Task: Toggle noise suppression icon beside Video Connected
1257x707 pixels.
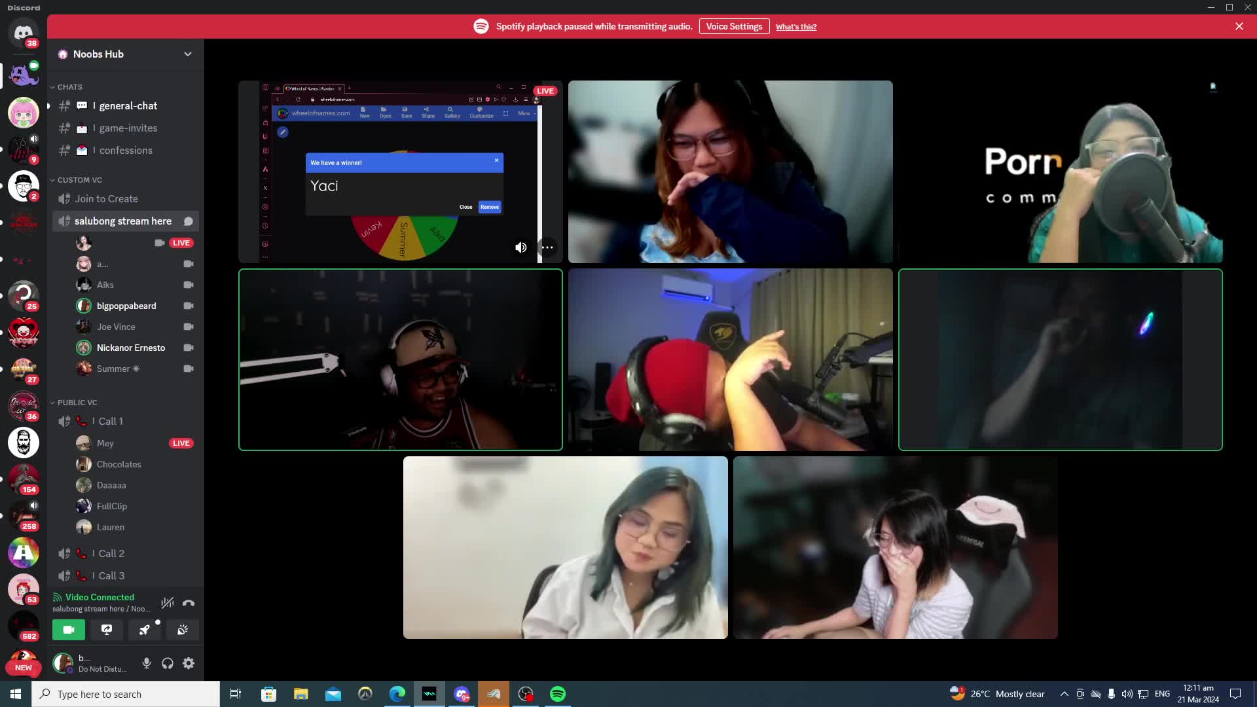Action: click(168, 603)
